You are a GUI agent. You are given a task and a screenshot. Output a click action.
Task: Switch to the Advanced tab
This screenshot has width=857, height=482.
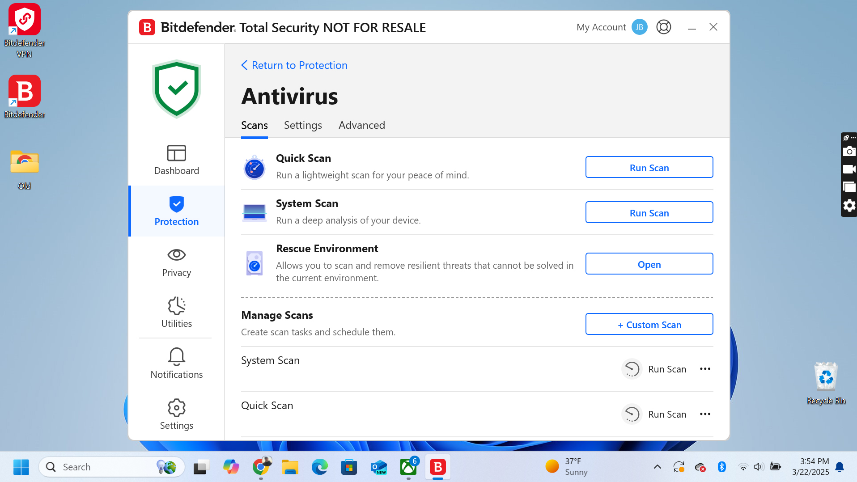point(361,125)
